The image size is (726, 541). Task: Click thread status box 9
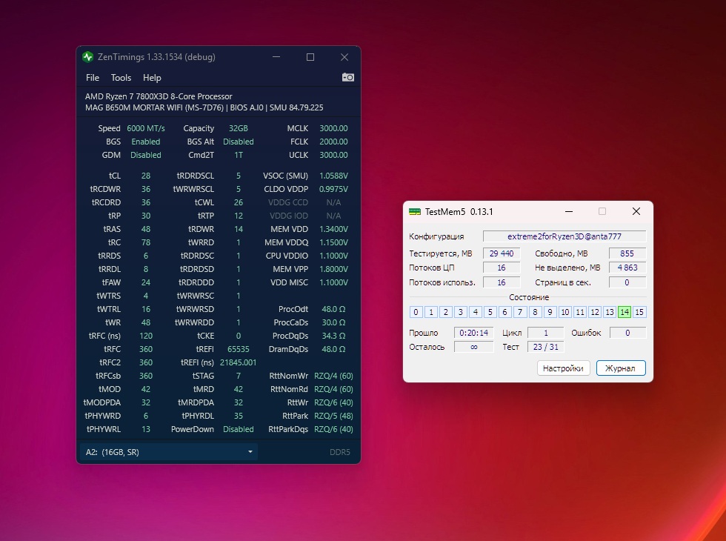point(550,312)
